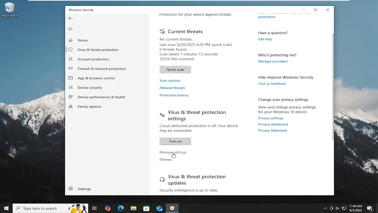Open the Protection history link

pos(174,95)
